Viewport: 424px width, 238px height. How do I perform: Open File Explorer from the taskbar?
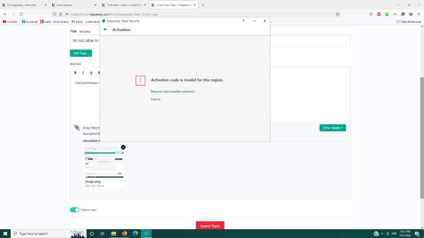[x=114, y=234]
